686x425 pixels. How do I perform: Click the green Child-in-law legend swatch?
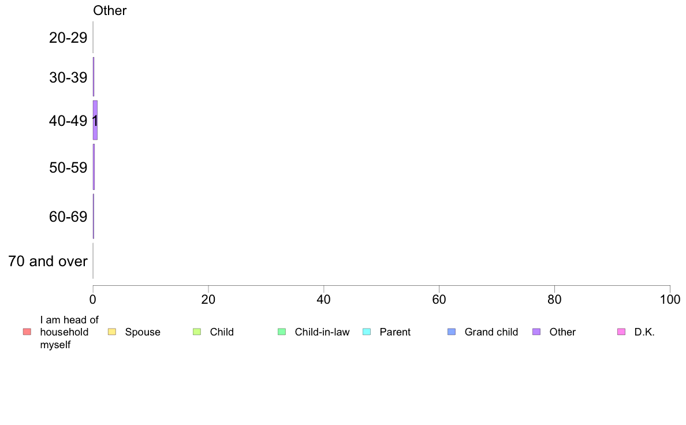tap(282, 332)
